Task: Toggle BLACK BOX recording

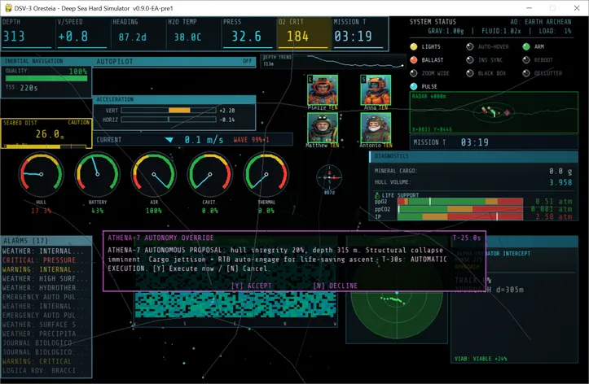Action: (470, 73)
